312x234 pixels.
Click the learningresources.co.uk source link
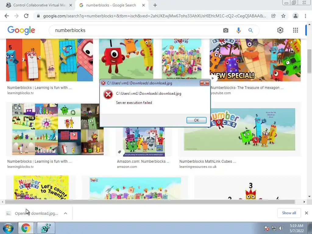[198, 167]
